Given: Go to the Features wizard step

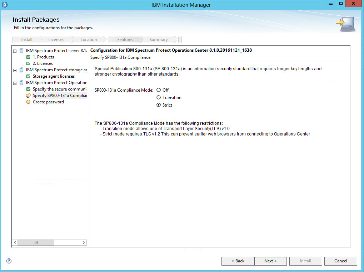Looking at the screenshot, I should click(x=125, y=40).
